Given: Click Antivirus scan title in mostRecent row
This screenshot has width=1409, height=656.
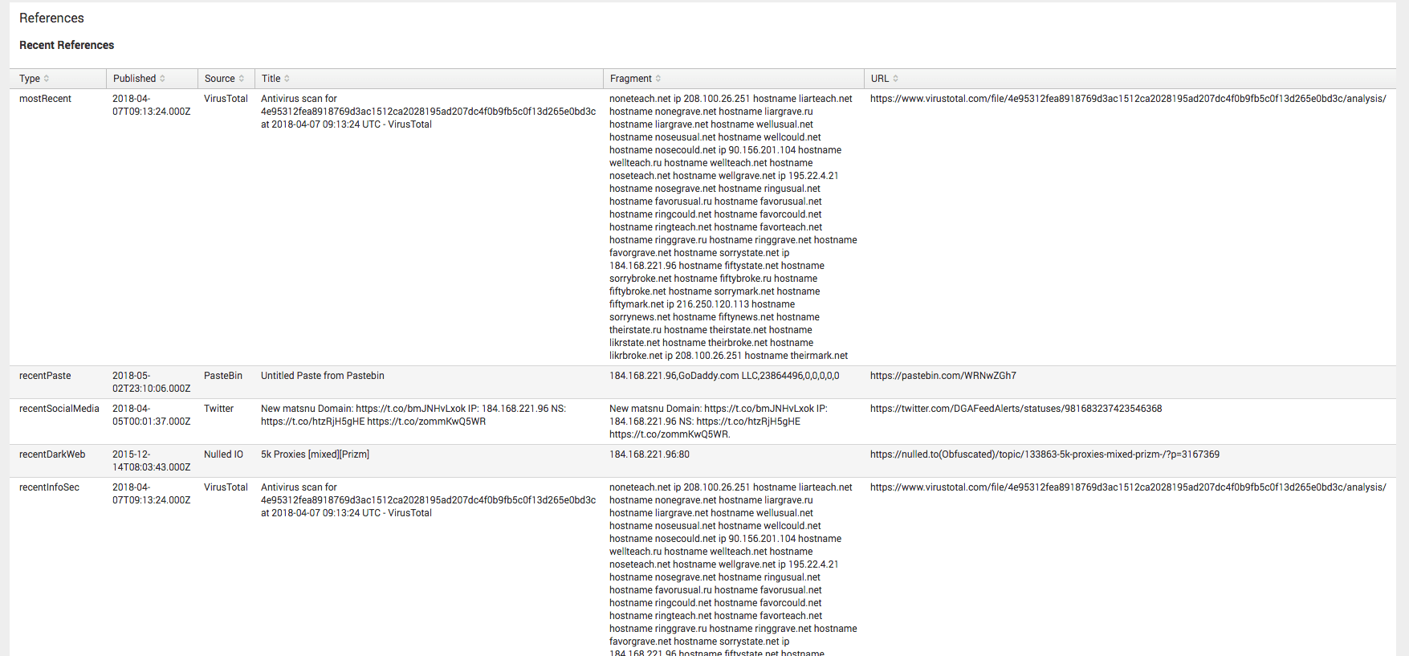Looking at the screenshot, I should pos(428,112).
